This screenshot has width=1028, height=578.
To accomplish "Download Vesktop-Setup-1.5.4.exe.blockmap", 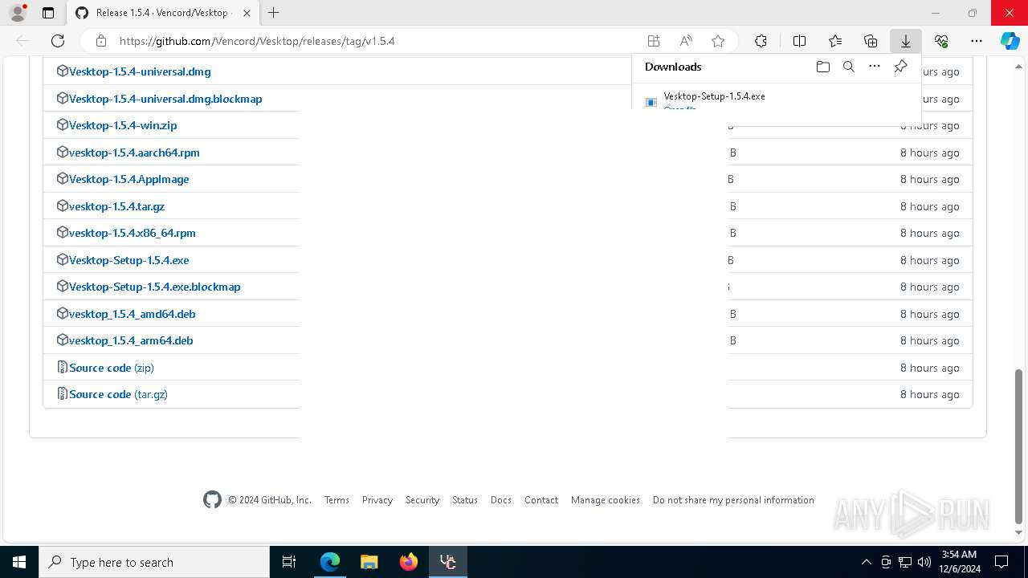I will click(x=155, y=287).
